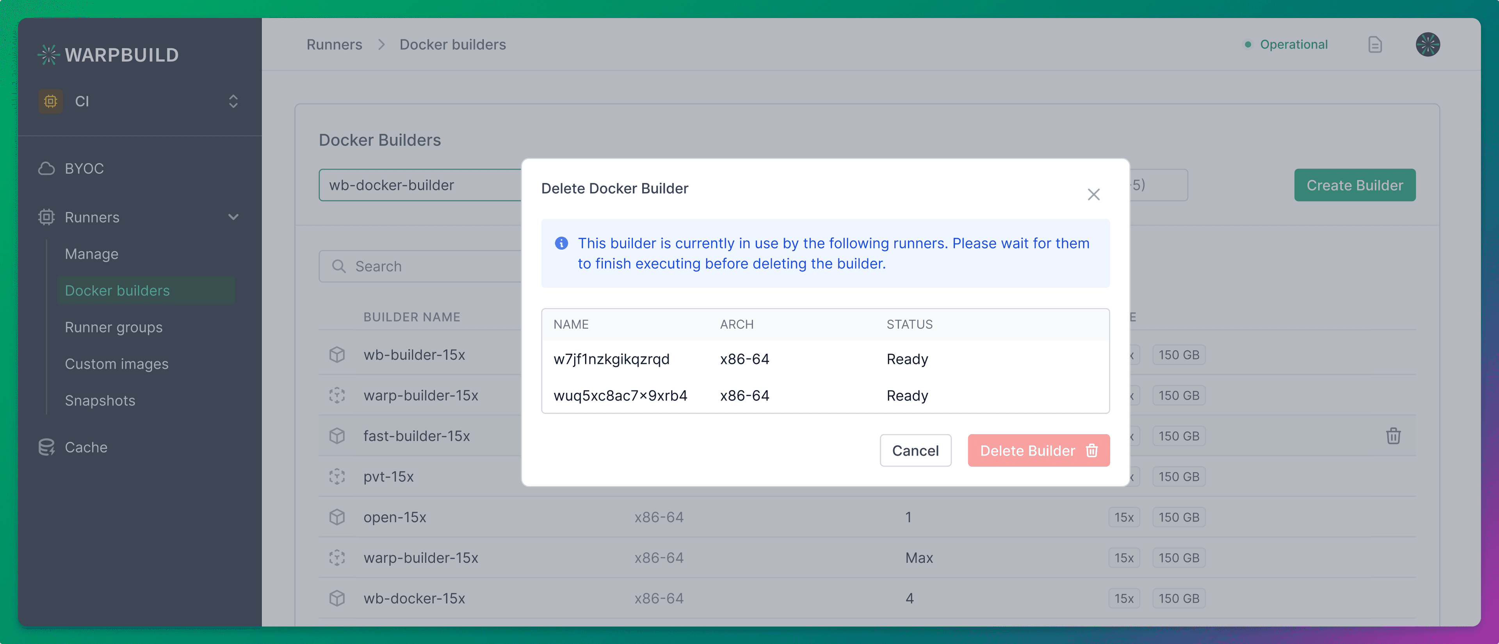Screen dimensions: 1499x644
Task: Click the Runners breadcrumb link
Action: [334, 45]
